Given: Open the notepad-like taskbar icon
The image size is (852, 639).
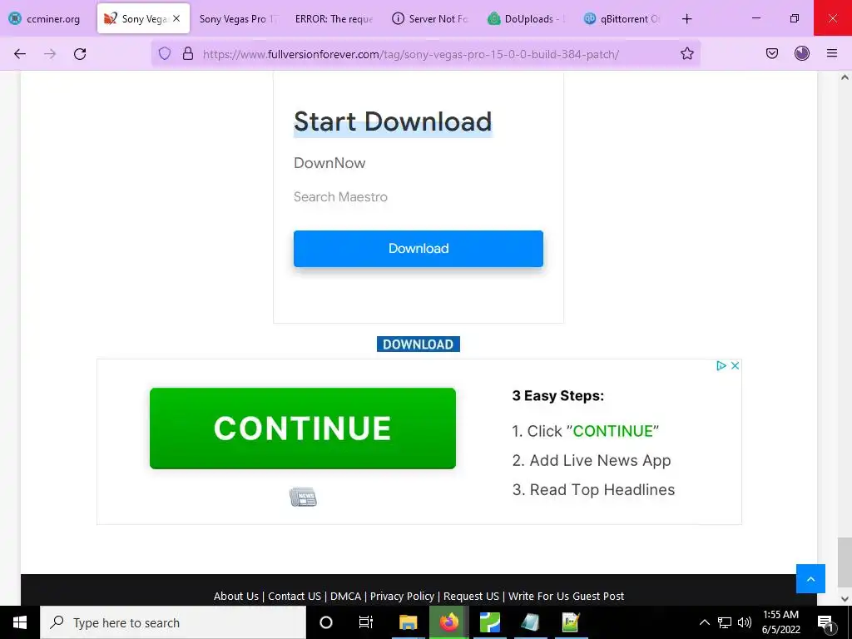Looking at the screenshot, I should [530, 622].
